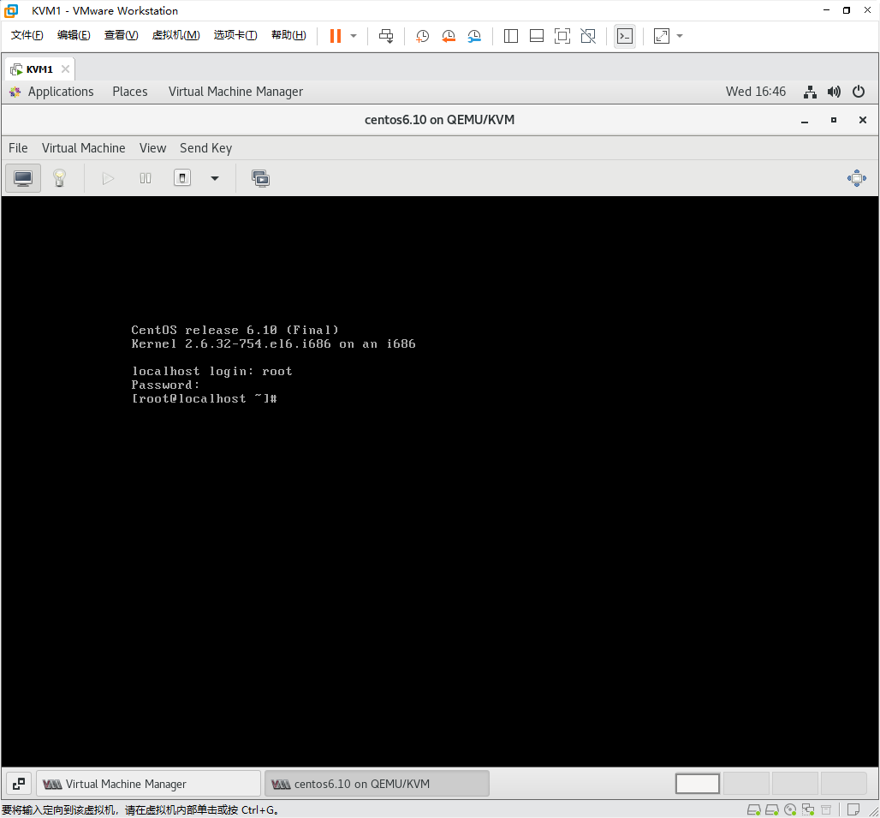880x818 pixels.
Task: Revert the VM to its previous snapshot
Action: tap(449, 36)
